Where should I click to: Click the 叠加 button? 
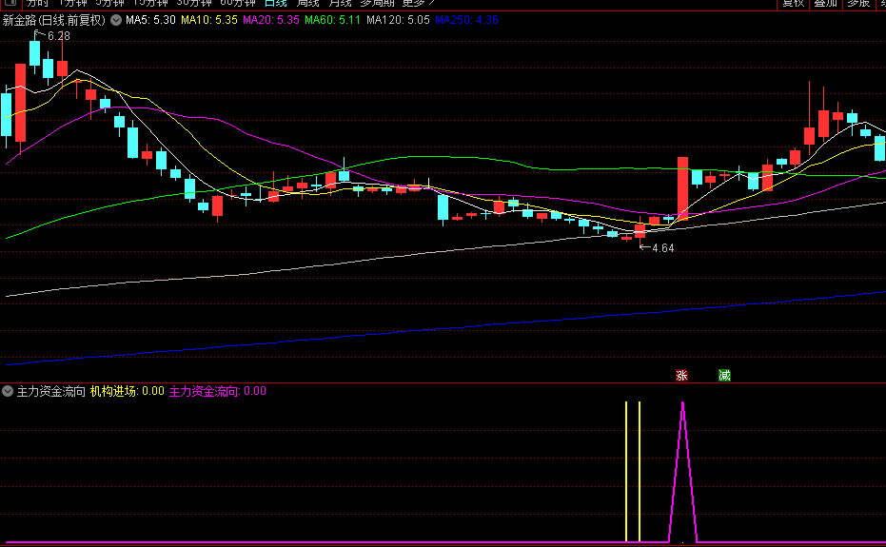coord(825,4)
